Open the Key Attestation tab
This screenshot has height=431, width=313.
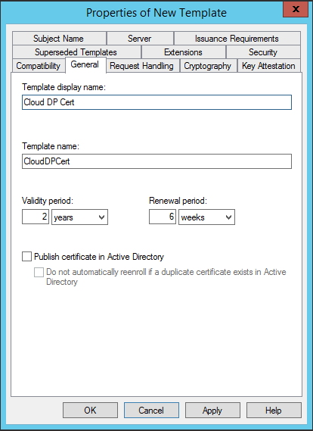pos(269,66)
